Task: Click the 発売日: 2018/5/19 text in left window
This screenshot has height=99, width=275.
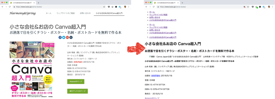Action: click(76, 75)
